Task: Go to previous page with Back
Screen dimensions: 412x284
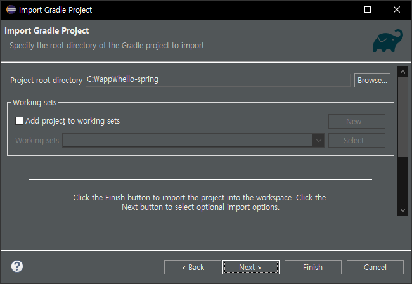Action: point(193,267)
